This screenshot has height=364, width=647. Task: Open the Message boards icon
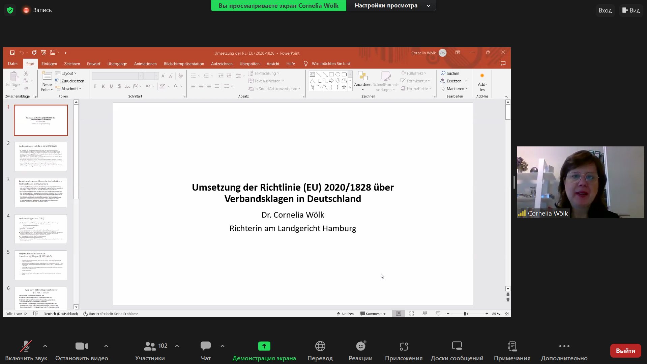[x=457, y=346]
